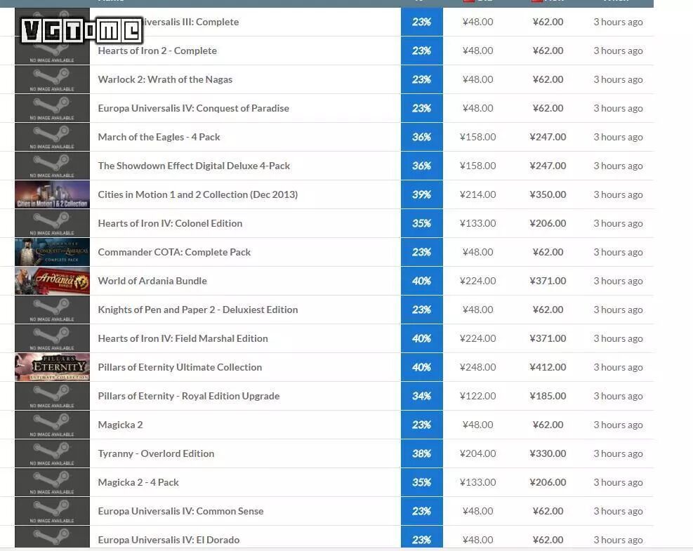Click the placeholder image beside Hearts of Iron 2
Image resolution: width=693 pixels, height=551 pixels.
[x=52, y=51]
